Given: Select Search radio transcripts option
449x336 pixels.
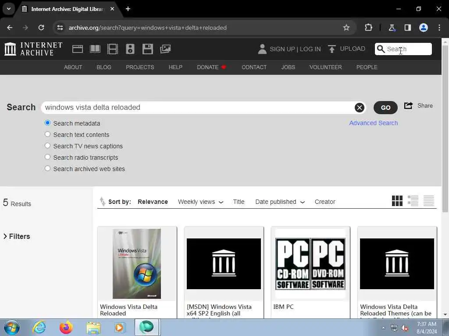Looking at the screenshot, I should (x=47, y=157).
